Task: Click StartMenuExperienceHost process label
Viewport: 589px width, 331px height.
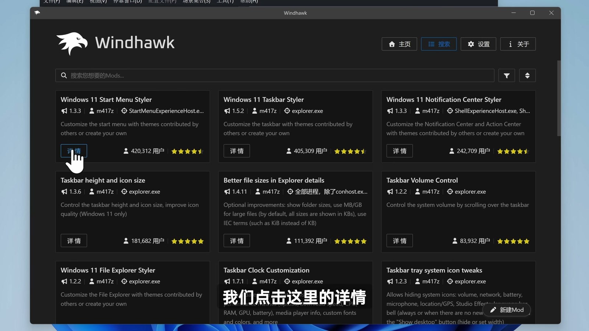Action: pyautogui.click(x=166, y=111)
